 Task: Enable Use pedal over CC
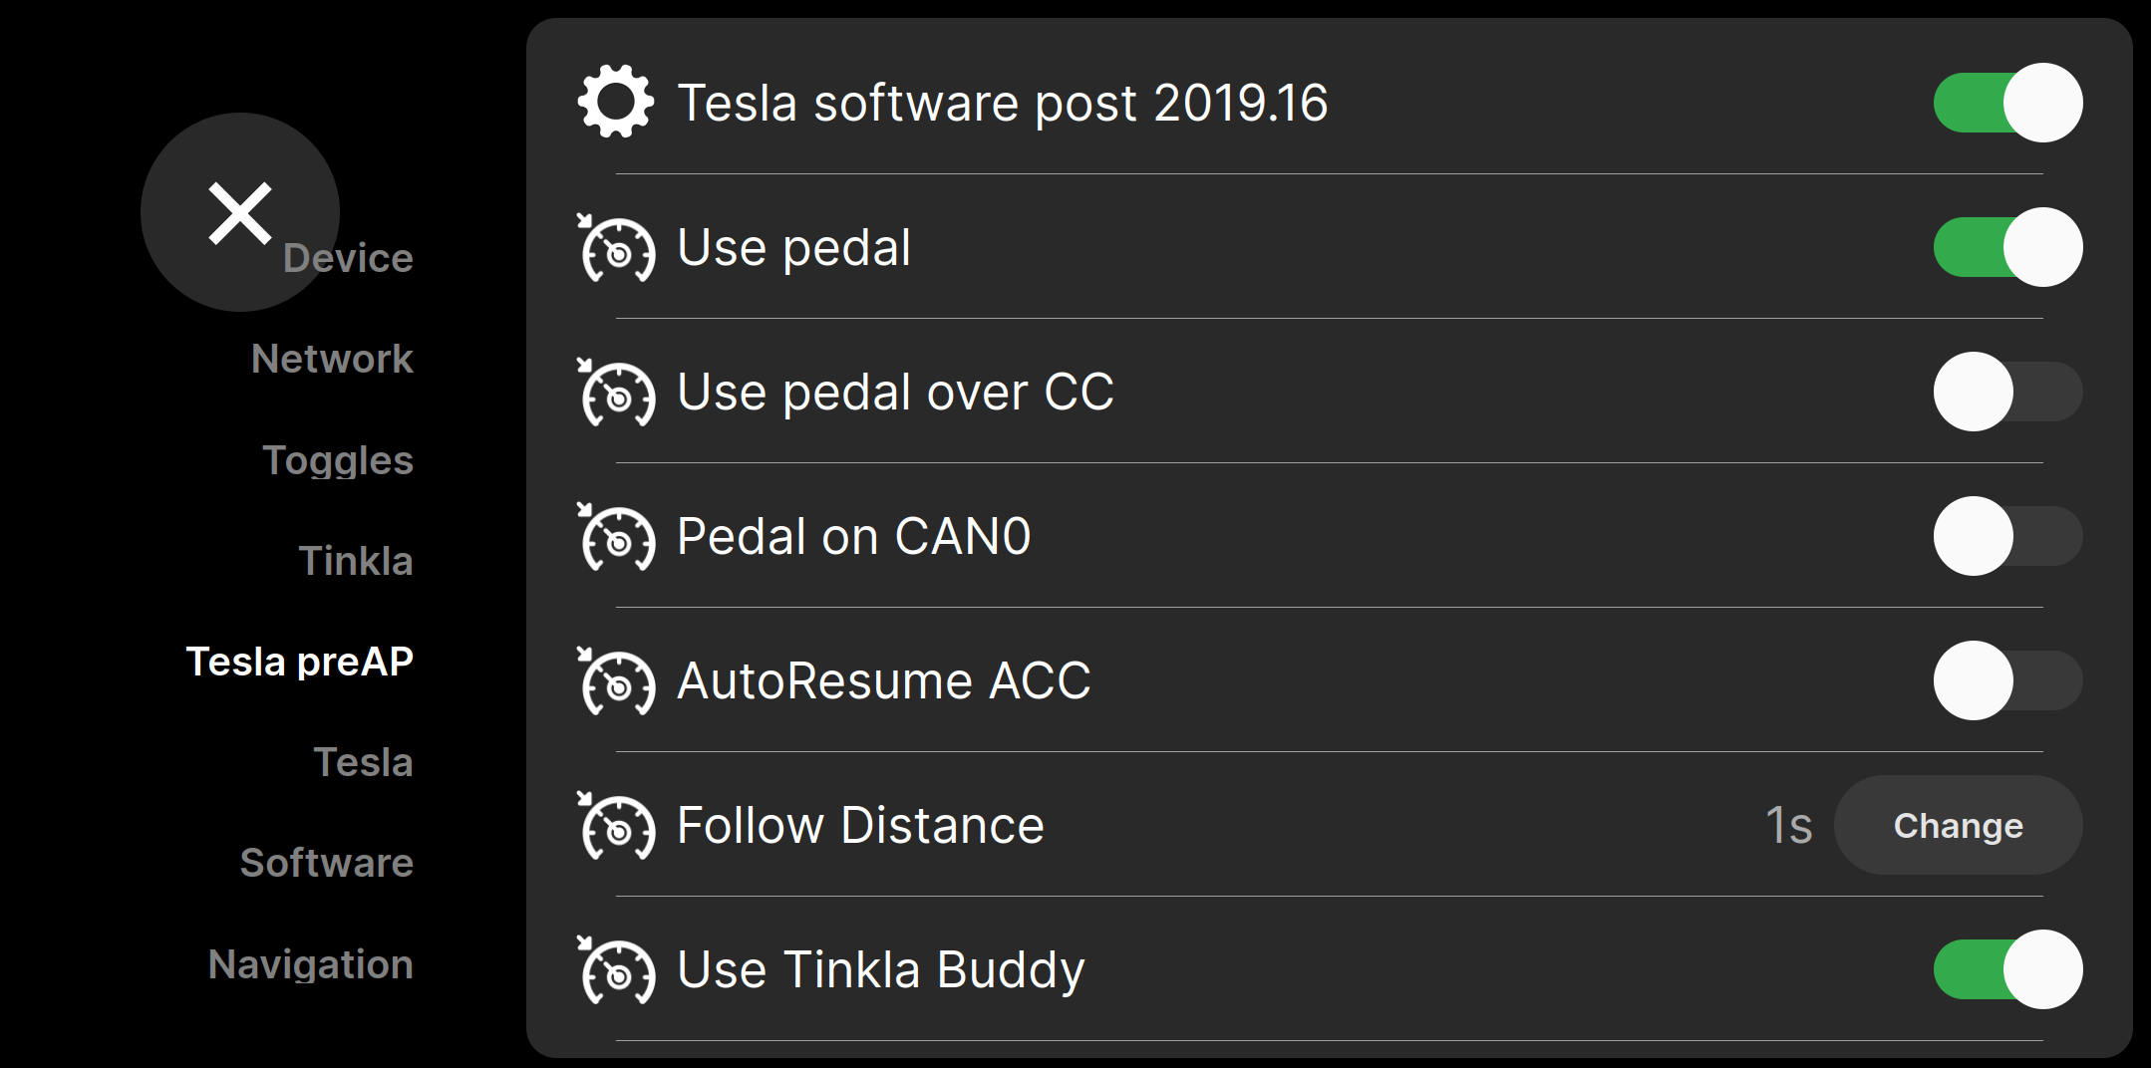[2006, 392]
